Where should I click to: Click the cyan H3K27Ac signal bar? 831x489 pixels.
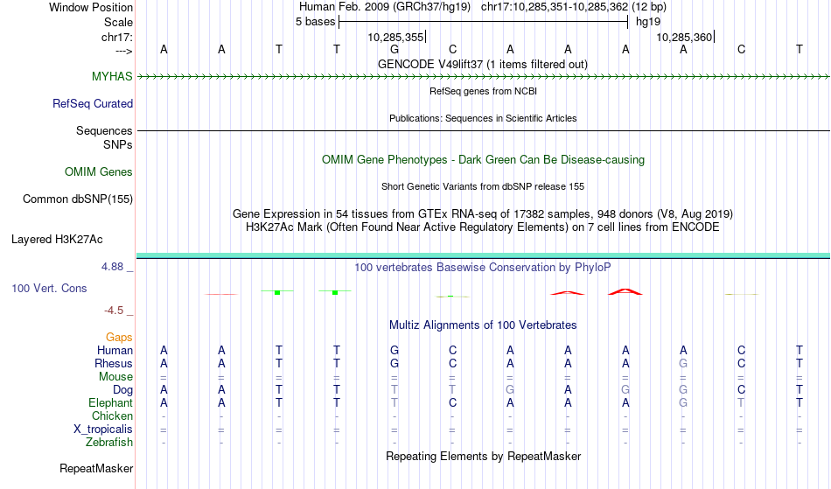tap(483, 256)
